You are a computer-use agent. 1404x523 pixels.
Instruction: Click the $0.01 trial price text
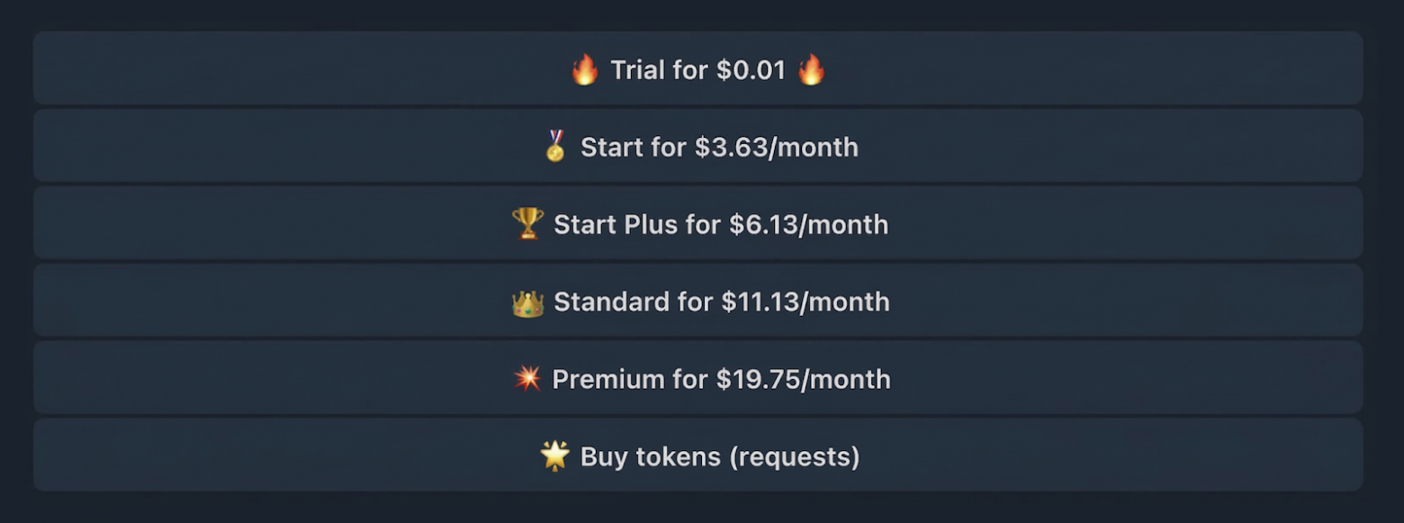click(751, 70)
